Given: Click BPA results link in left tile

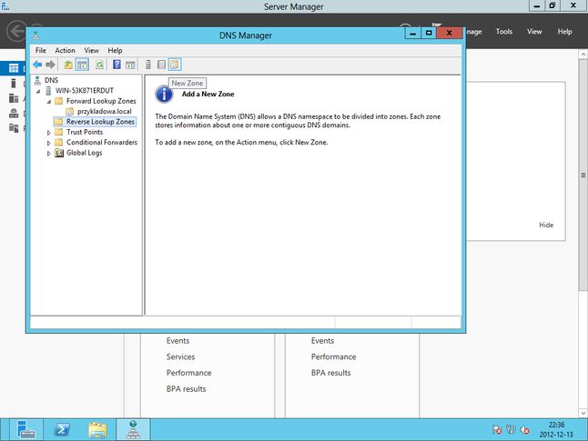Looking at the screenshot, I should (x=186, y=389).
